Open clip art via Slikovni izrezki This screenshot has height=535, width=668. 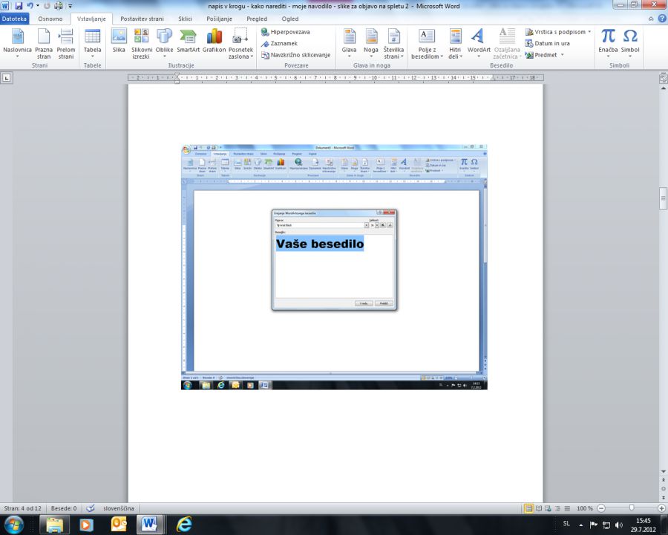142,44
